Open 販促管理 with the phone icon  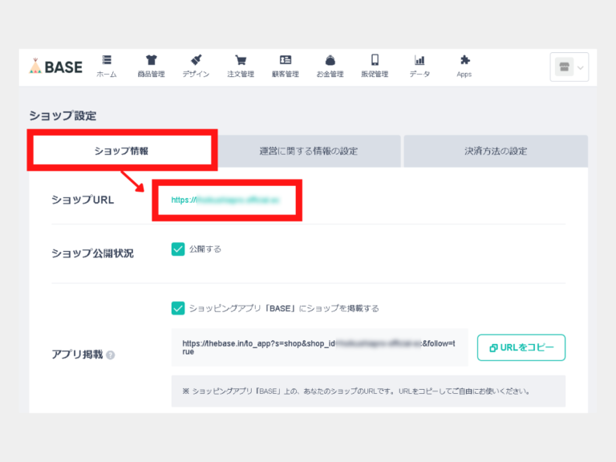tap(375, 67)
